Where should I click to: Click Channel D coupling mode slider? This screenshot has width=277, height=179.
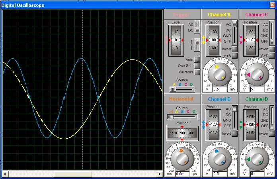point(272,118)
